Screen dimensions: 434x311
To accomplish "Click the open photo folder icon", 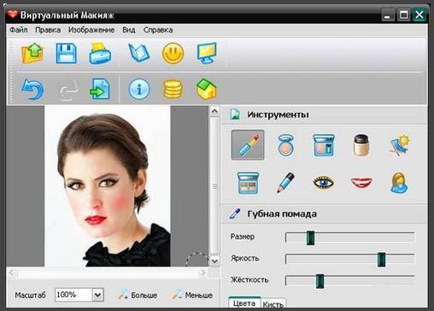I will pos(32,53).
